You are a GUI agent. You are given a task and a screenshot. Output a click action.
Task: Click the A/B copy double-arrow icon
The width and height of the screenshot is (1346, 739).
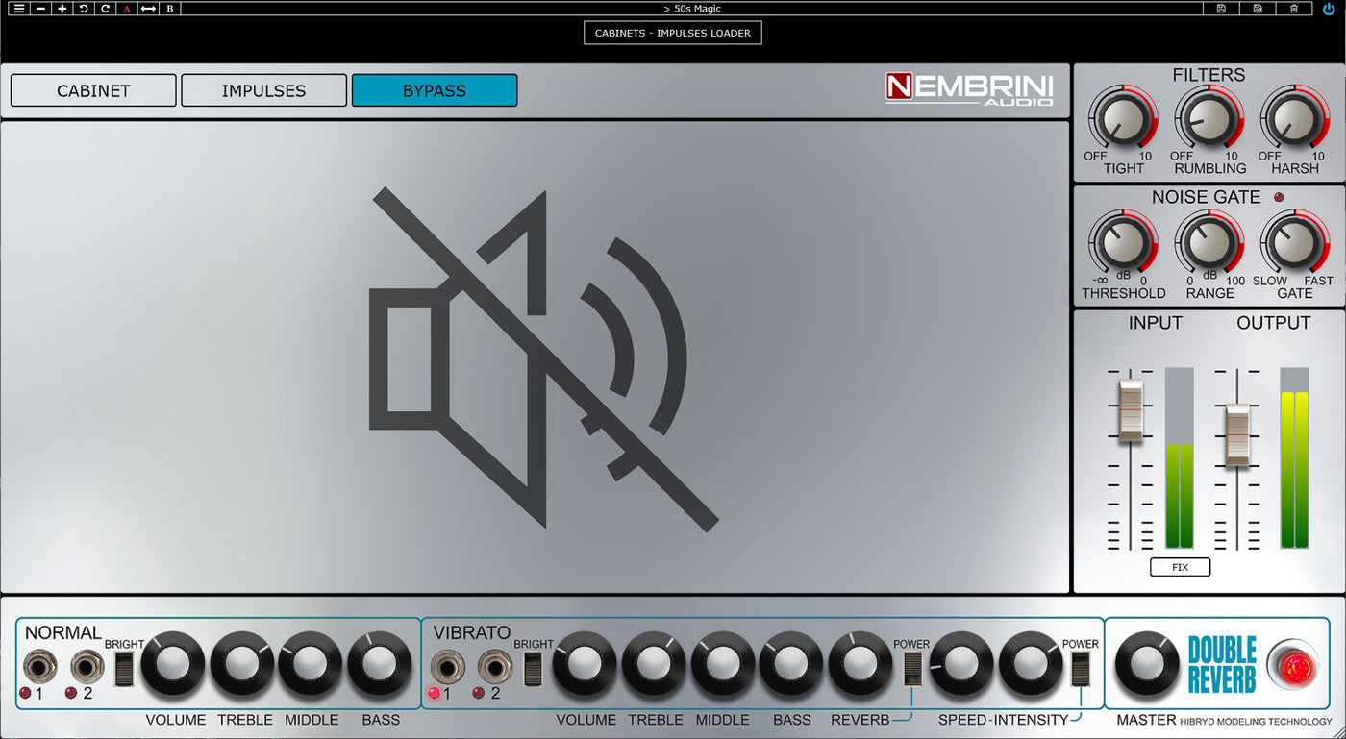(148, 9)
